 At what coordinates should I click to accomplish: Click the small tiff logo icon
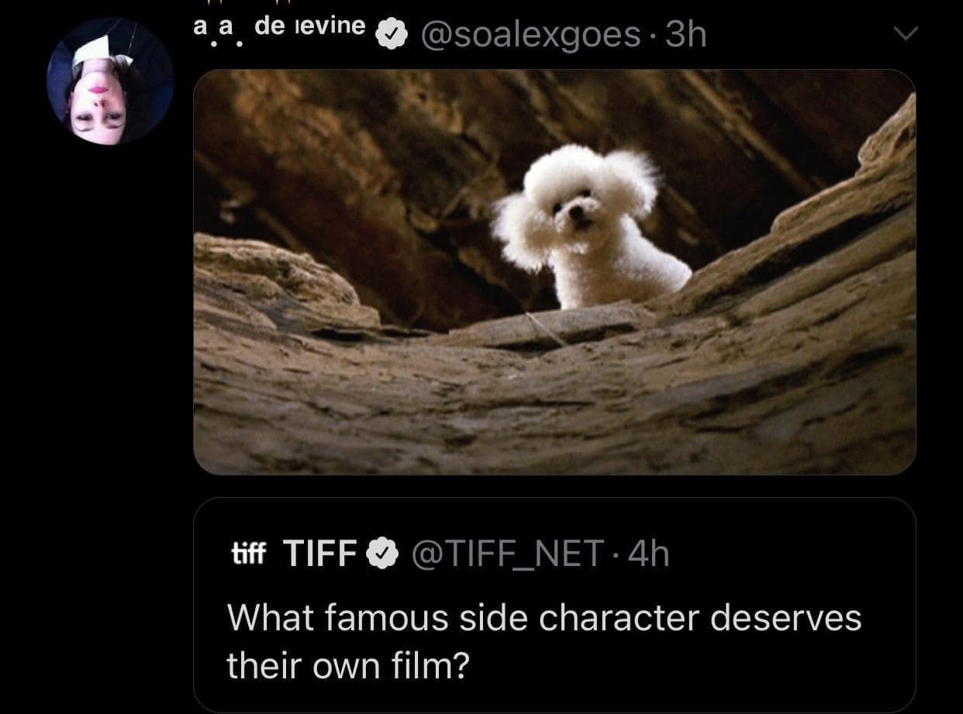click(x=249, y=553)
